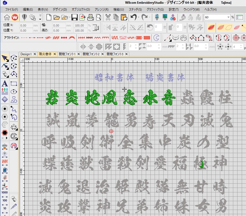Open the ヘルプ(H) menu
The image size is (246, 216).
[x=210, y=9]
